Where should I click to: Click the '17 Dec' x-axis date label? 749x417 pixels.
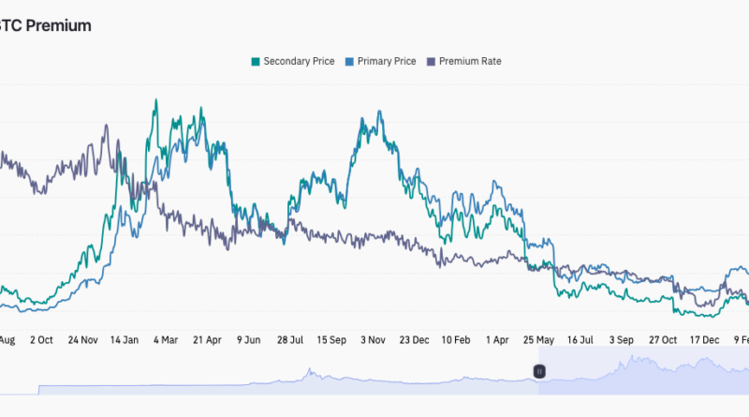[703, 340]
